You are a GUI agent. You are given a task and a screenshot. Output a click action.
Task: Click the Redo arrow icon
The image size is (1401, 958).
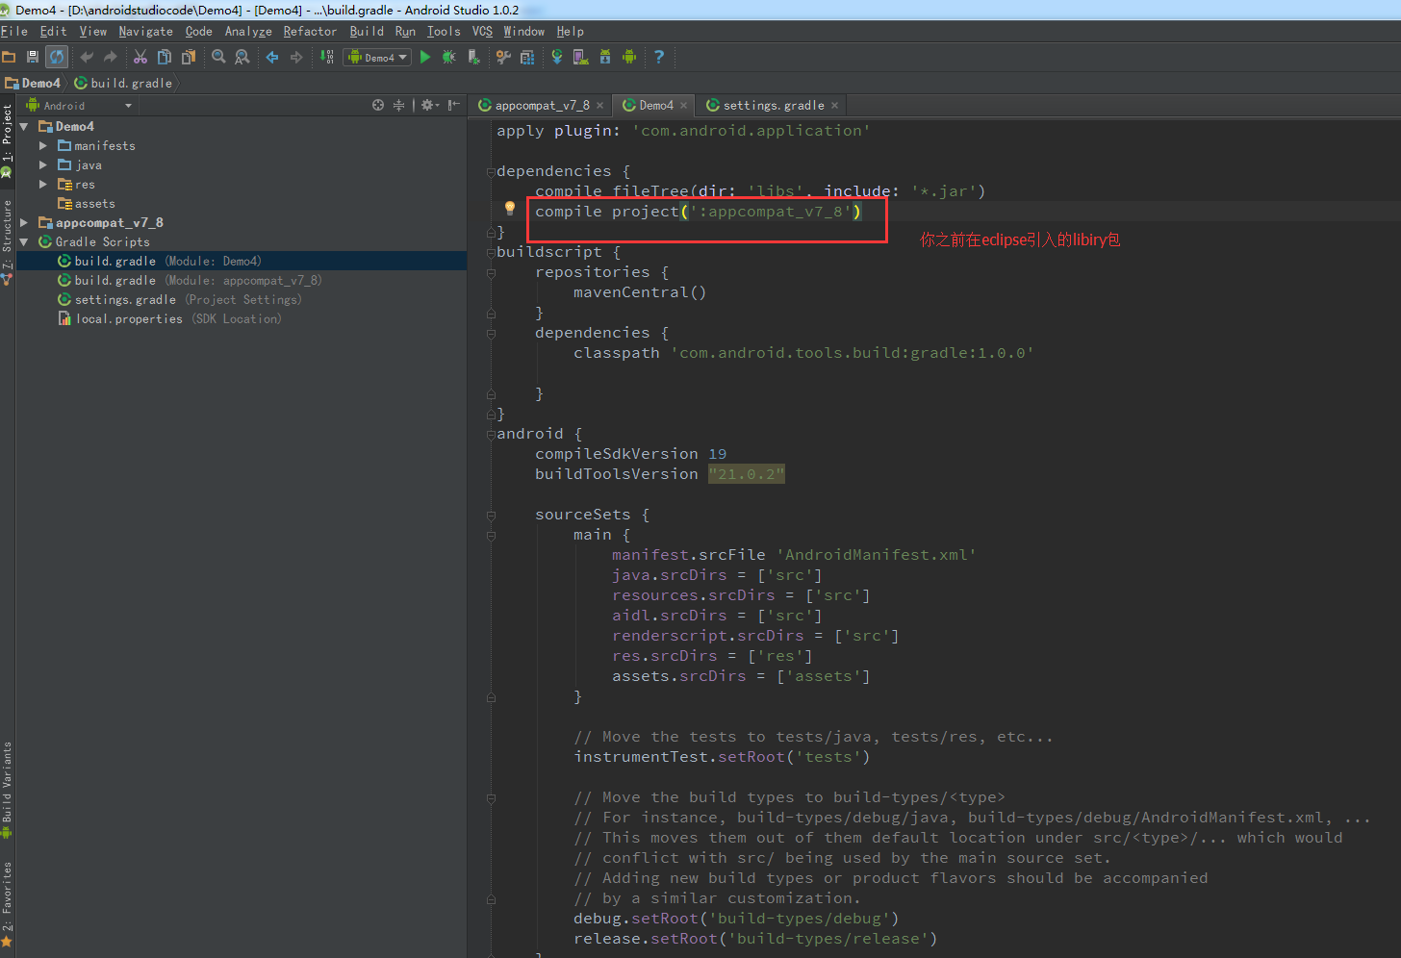[x=111, y=57]
